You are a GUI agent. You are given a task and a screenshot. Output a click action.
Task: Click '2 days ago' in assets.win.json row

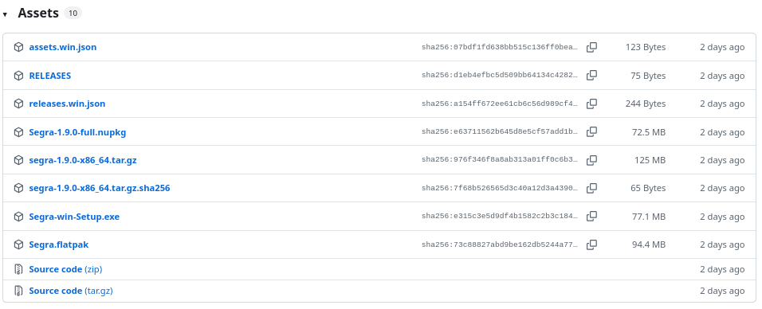tap(722, 47)
